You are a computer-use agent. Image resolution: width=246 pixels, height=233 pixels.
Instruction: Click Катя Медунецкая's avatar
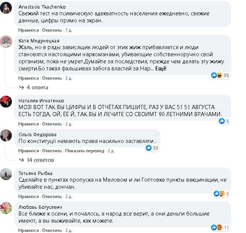(6, 42)
